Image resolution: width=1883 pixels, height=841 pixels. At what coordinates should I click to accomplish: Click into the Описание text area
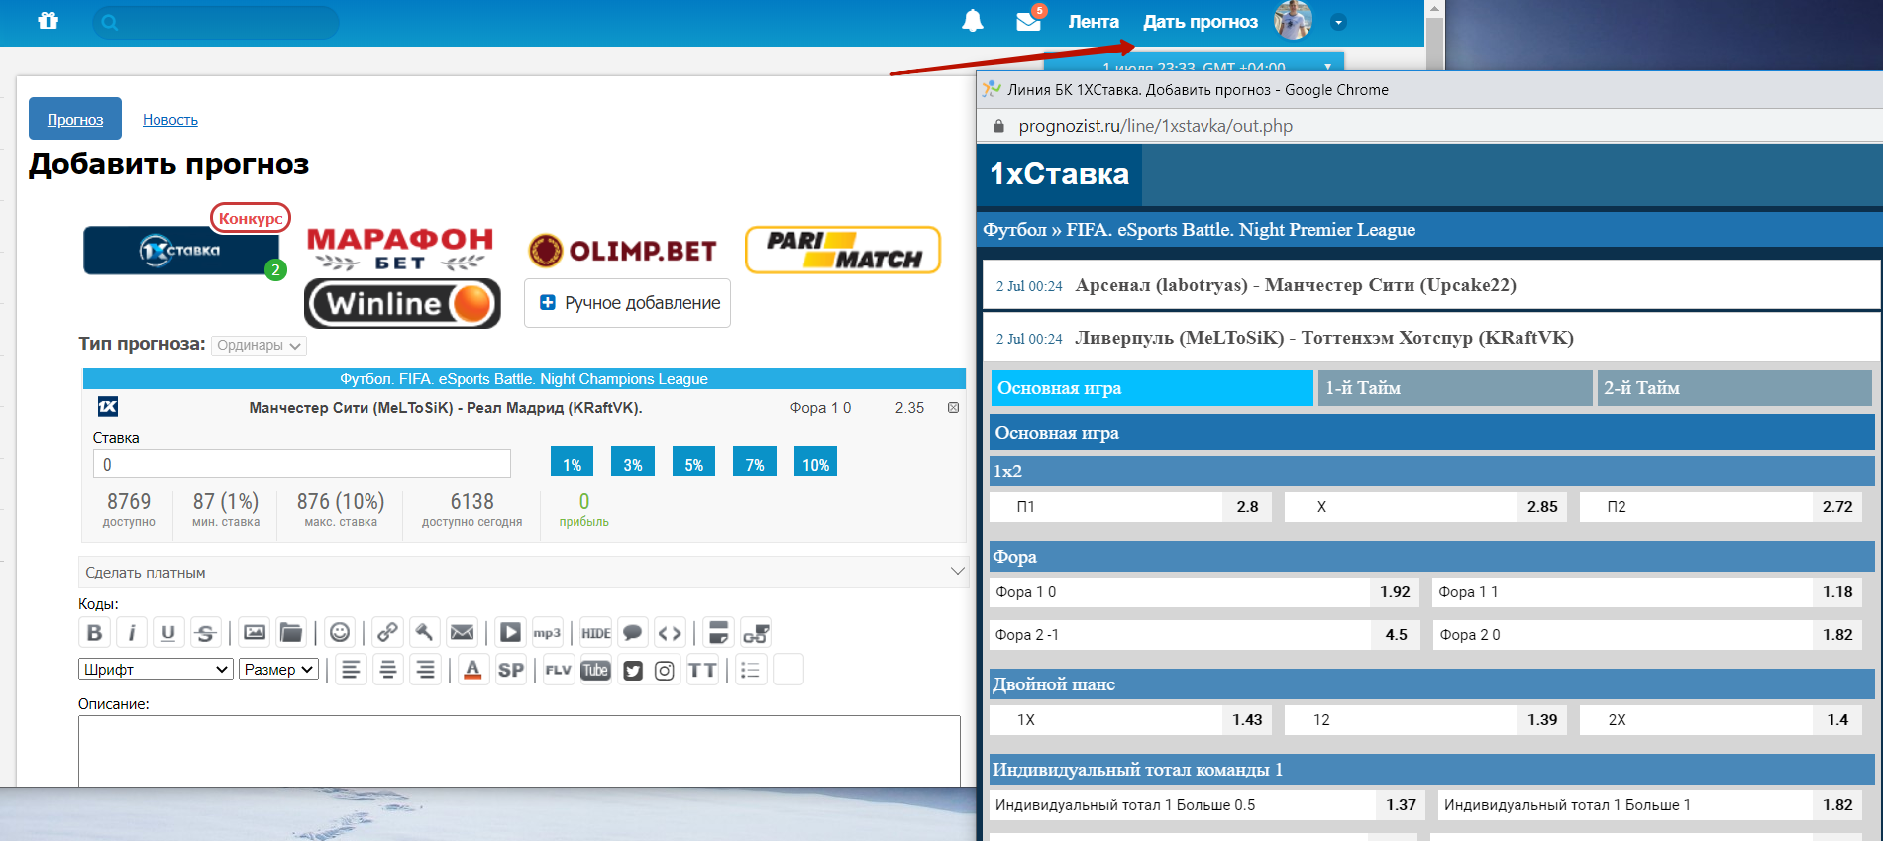pyautogui.click(x=519, y=751)
